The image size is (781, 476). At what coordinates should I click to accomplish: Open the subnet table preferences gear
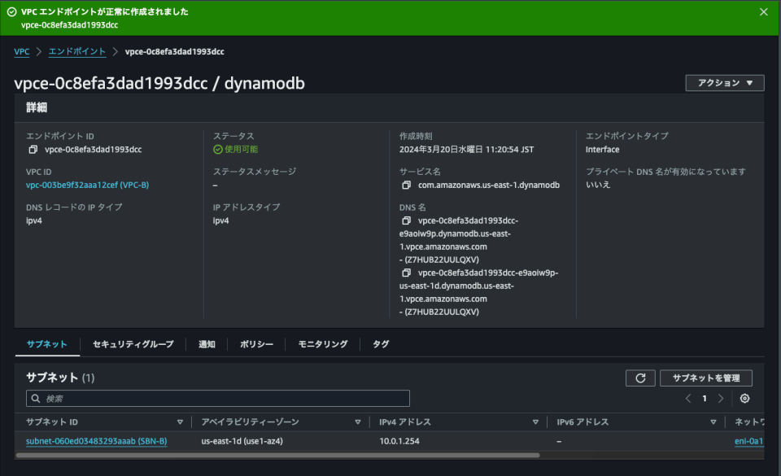[744, 398]
